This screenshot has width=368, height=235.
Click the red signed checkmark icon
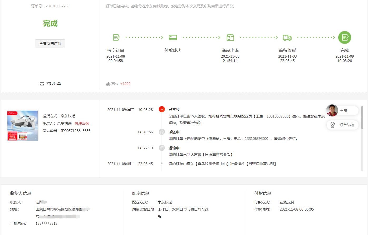coord(162,109)
